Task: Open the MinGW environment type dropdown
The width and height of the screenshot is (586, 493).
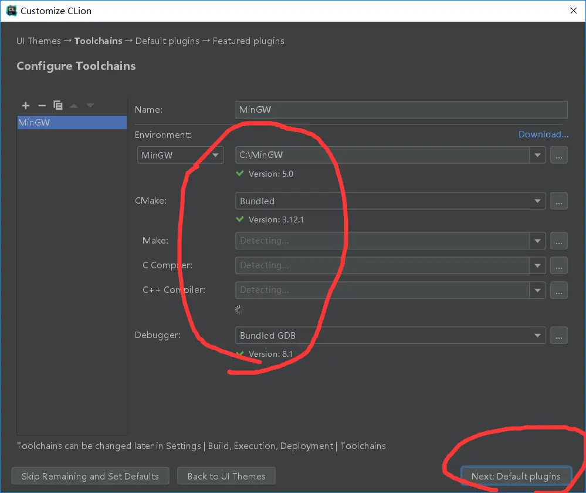Action: pyautogui.click(x=180, y=155)
